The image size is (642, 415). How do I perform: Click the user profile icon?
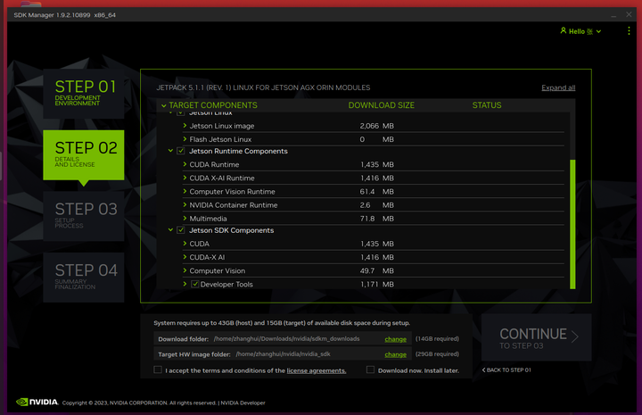564,30
